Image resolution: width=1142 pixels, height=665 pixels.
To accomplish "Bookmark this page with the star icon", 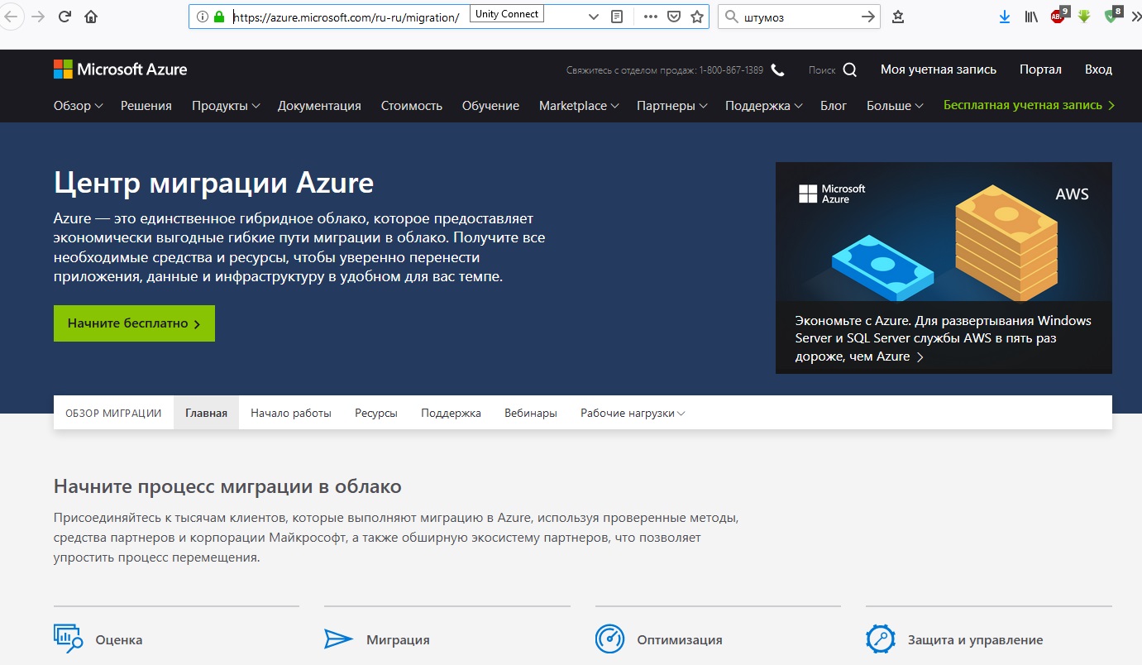I will (x=697, y=17).
